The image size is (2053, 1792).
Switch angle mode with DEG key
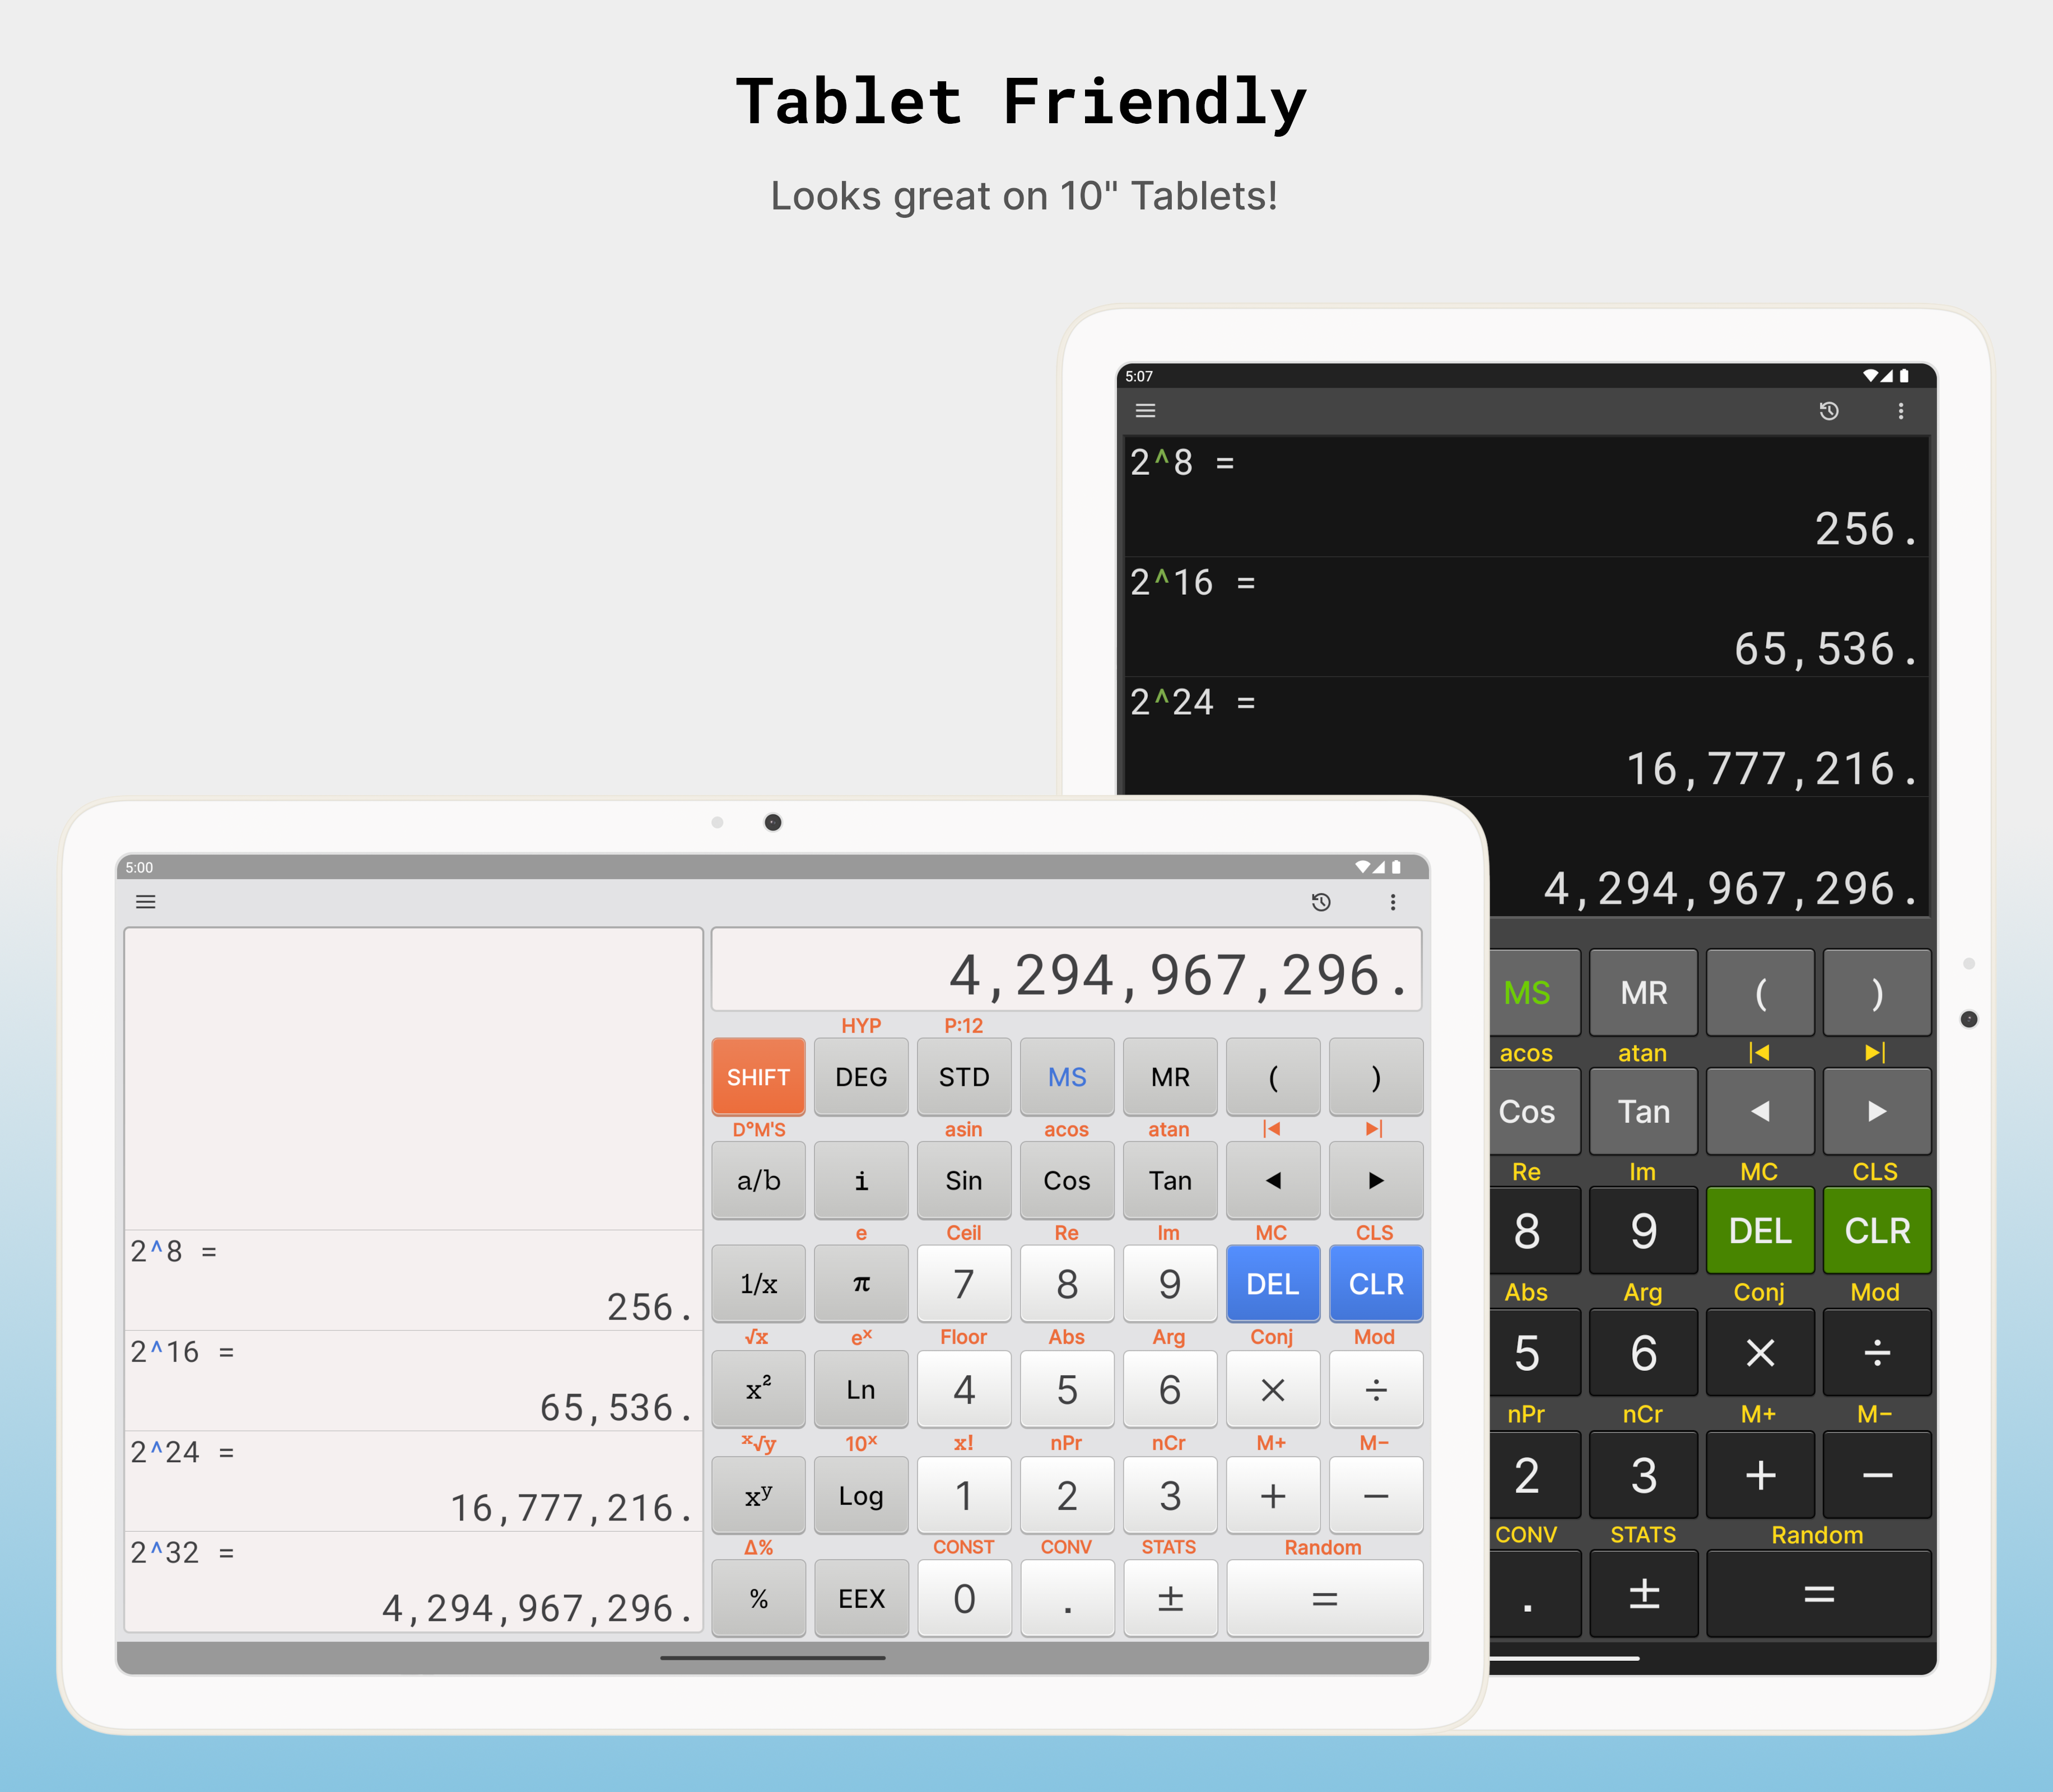[x=862, y=1077]
